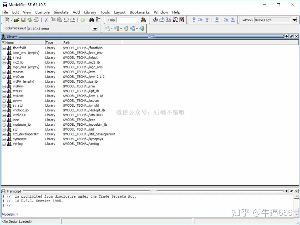Expand the sv_std library node
This screenshot has width=300, height=225.
(4, 106)
